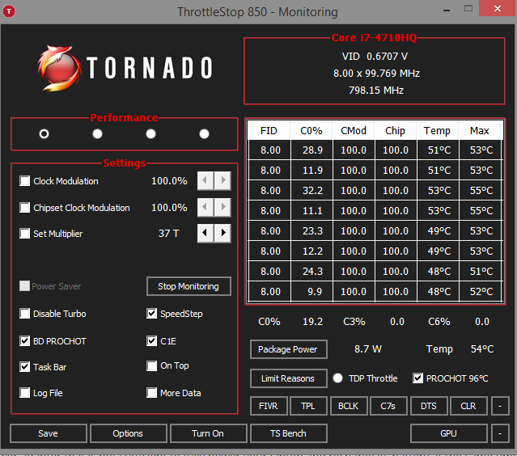Click the Turn On button

(x=209, y=433)
